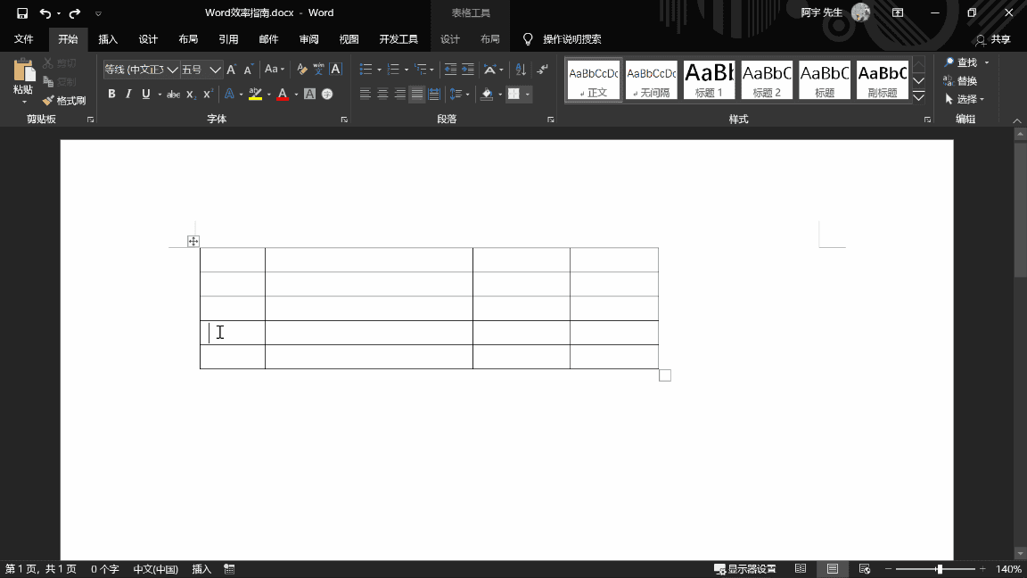Image resolution: width=1027 pixels, height=578 pixels.
Task: Click the character border icon
Action: (335, 70)
